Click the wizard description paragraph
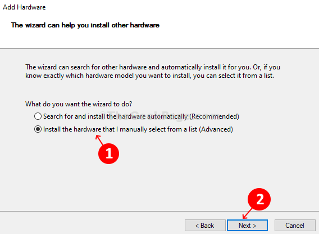The width and height of the screenshot is (319, 234). pos(153,72)
